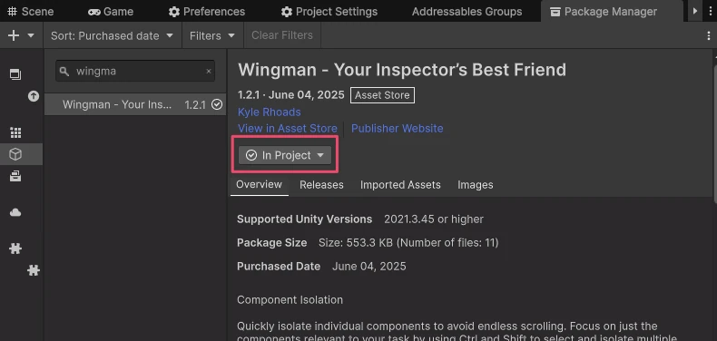Switch to the Imported Assets tab

coord(400,185)
